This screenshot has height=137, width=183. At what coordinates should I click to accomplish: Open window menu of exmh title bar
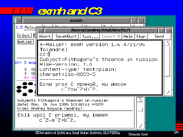[x=19, y=21]
